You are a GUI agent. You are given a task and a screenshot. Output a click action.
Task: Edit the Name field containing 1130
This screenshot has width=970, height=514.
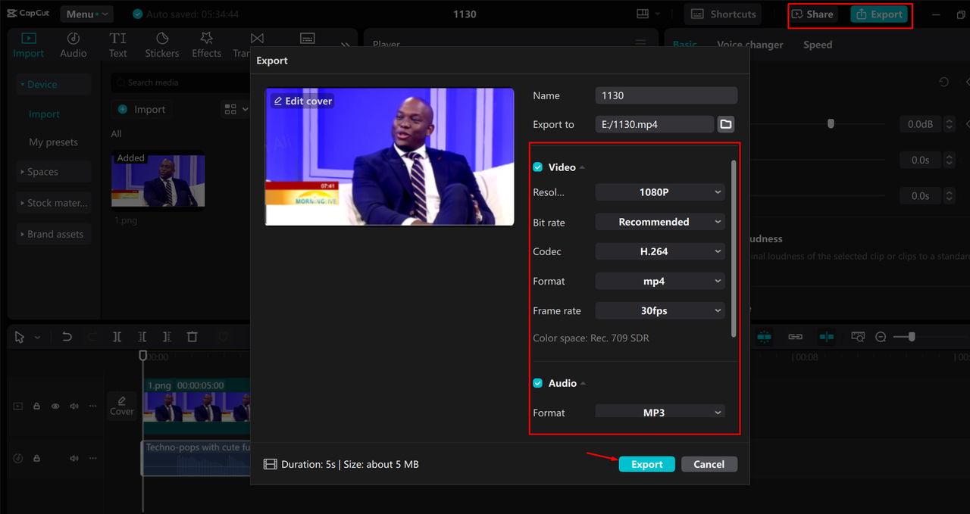pos(666,95)
